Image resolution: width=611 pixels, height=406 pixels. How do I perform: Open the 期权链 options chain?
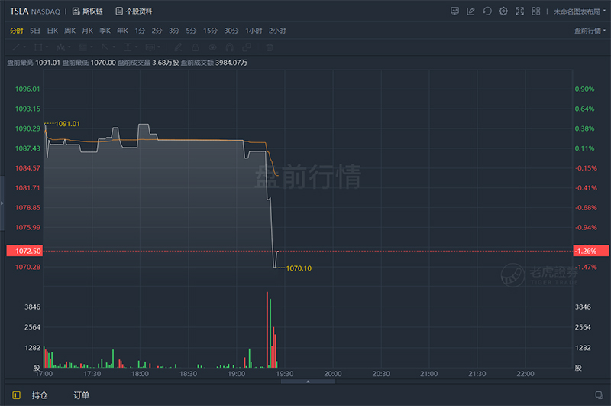pos(88,11)
